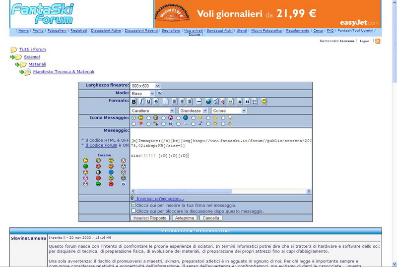Click the easyJet Voli giornalieri banner
The width and height of the screenshot is (397, 267).
coord(267,14)
